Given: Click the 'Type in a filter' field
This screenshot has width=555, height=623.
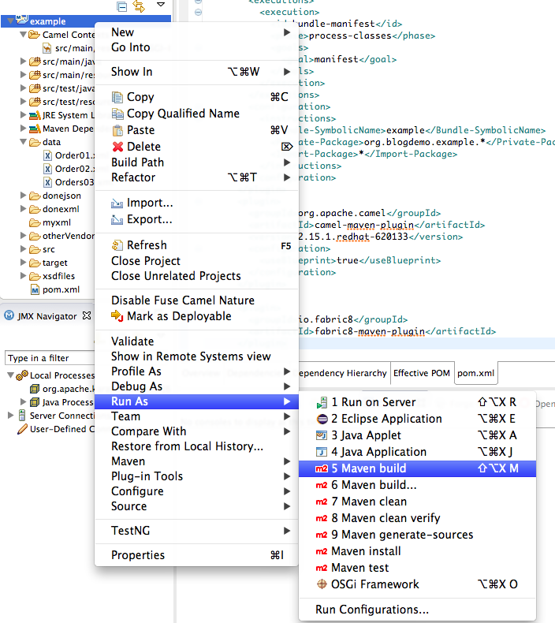Looking at the screenshot, I should 50,358.
